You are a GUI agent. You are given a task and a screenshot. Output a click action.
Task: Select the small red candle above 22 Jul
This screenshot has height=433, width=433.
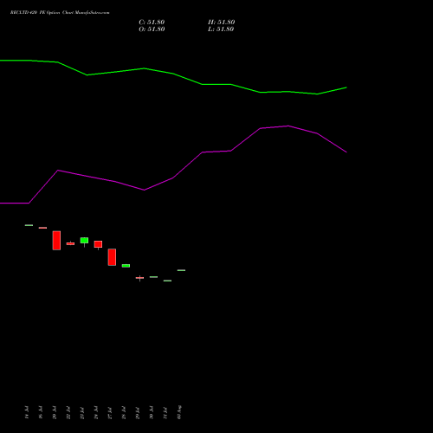tap(70, 243)
